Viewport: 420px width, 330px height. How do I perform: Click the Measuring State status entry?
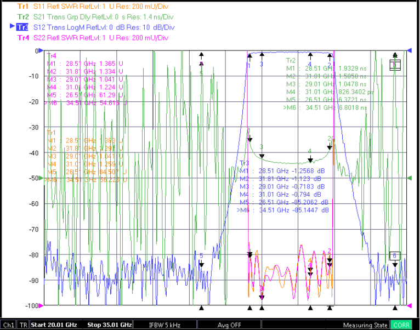(365, 325)
